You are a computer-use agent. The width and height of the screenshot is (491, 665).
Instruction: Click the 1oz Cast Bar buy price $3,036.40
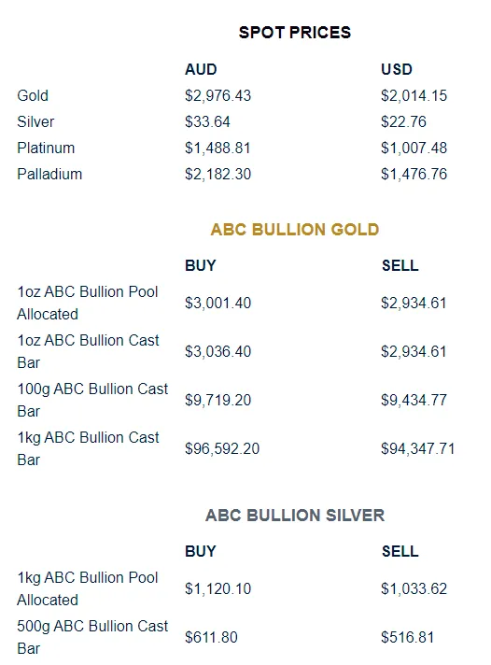click(217, 351)
